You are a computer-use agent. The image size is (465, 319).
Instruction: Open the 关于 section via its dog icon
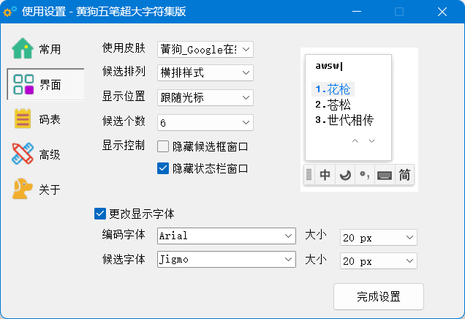click(x=23, y=189)
